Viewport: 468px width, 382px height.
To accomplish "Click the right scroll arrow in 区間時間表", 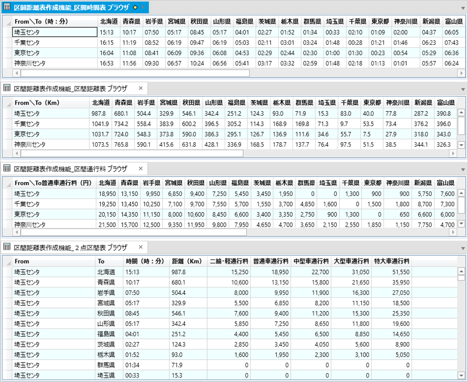I will click(461, 73).
